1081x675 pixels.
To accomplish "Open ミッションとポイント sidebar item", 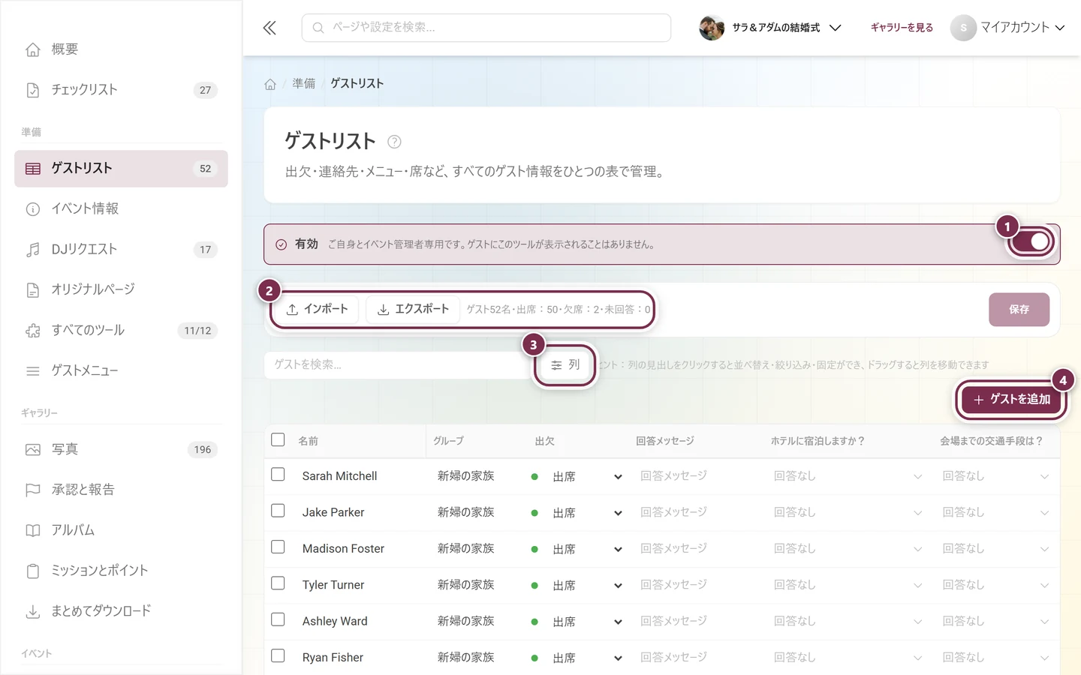I will (x=121, y=571).
